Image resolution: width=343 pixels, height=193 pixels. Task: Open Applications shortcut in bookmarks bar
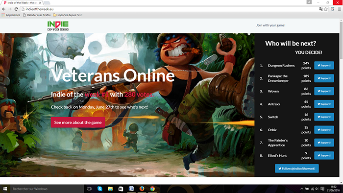pyautogui.click(x=11, y=15)
